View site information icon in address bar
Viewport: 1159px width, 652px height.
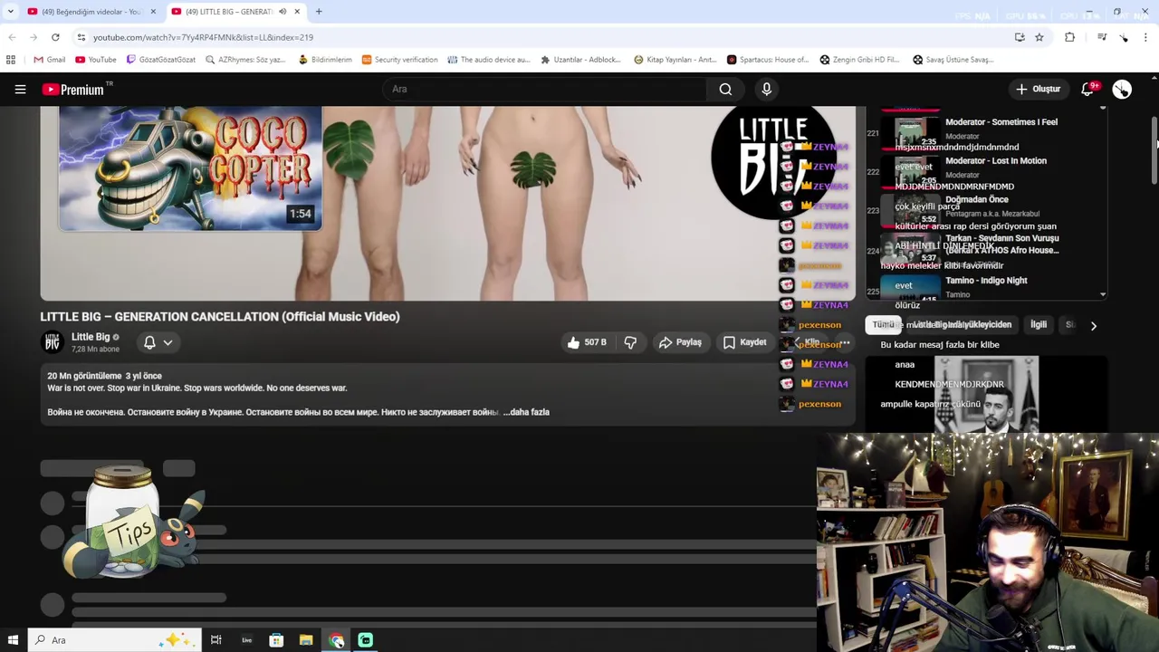click(81, 37)
